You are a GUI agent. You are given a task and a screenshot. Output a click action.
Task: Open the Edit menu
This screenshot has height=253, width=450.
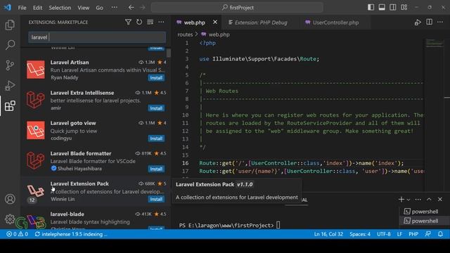click(x=37, y=8)
